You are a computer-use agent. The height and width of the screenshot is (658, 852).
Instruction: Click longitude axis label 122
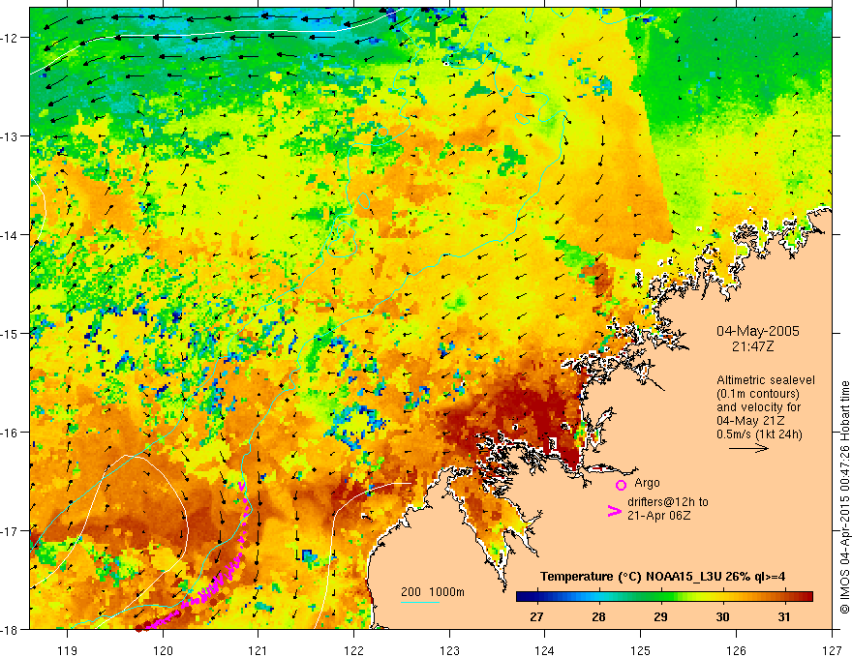(353, 650)
